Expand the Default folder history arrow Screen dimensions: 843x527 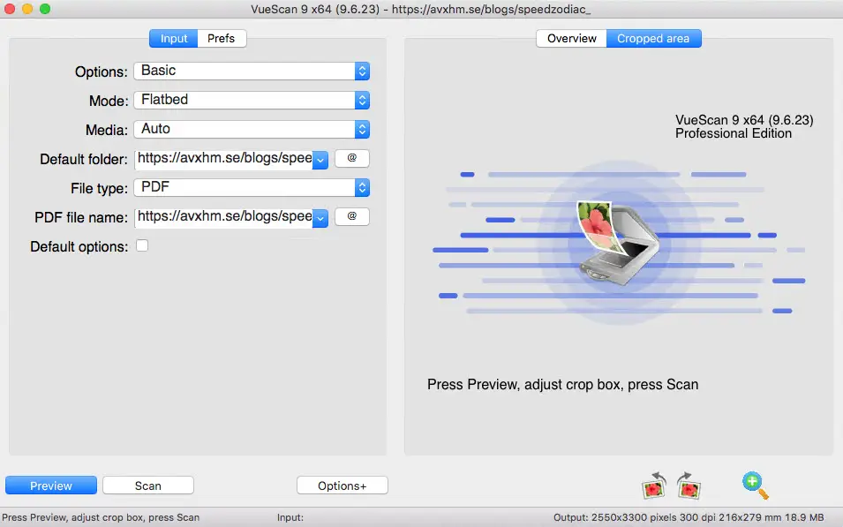pos(320,161)
